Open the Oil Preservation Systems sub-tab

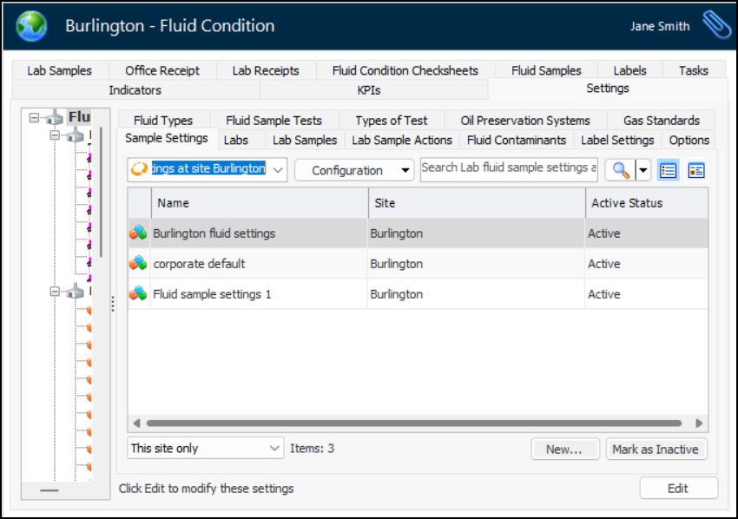(524, 121)
